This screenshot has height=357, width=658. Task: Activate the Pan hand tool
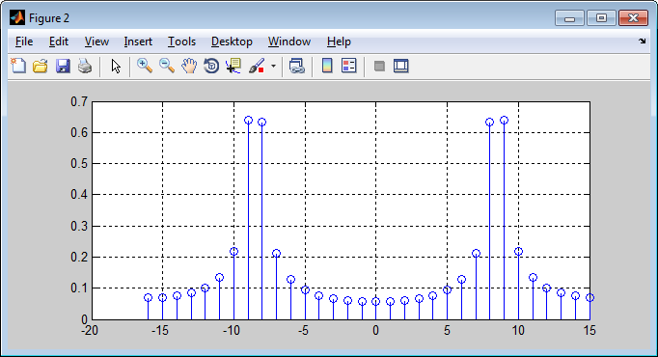click(x=189, y=66)
